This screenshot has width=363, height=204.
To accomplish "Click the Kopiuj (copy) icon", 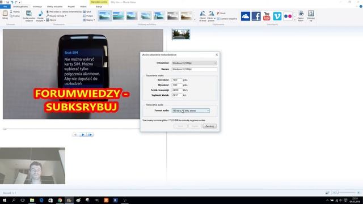I will point(11,16).
